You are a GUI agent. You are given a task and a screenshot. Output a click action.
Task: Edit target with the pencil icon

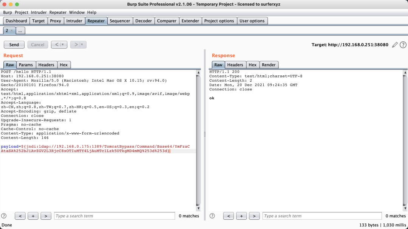[x=395, y=45]
